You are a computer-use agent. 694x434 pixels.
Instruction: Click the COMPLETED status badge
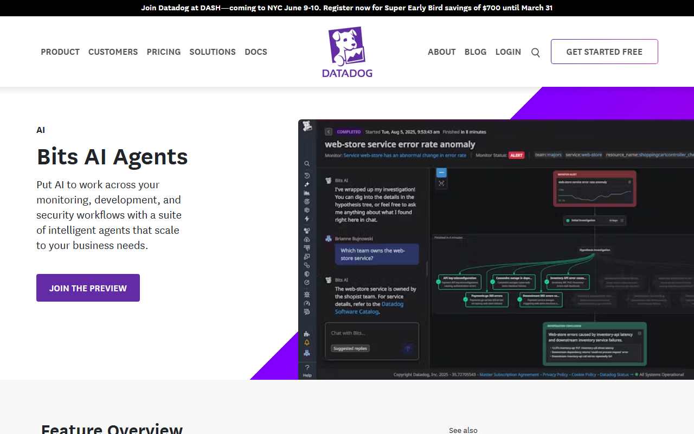[349, 132]
